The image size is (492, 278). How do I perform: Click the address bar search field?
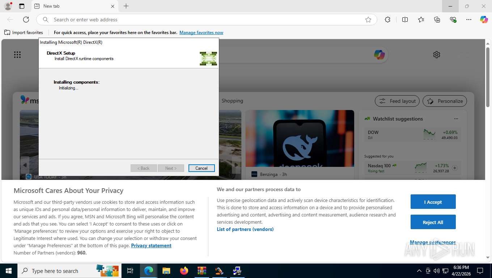206,20
